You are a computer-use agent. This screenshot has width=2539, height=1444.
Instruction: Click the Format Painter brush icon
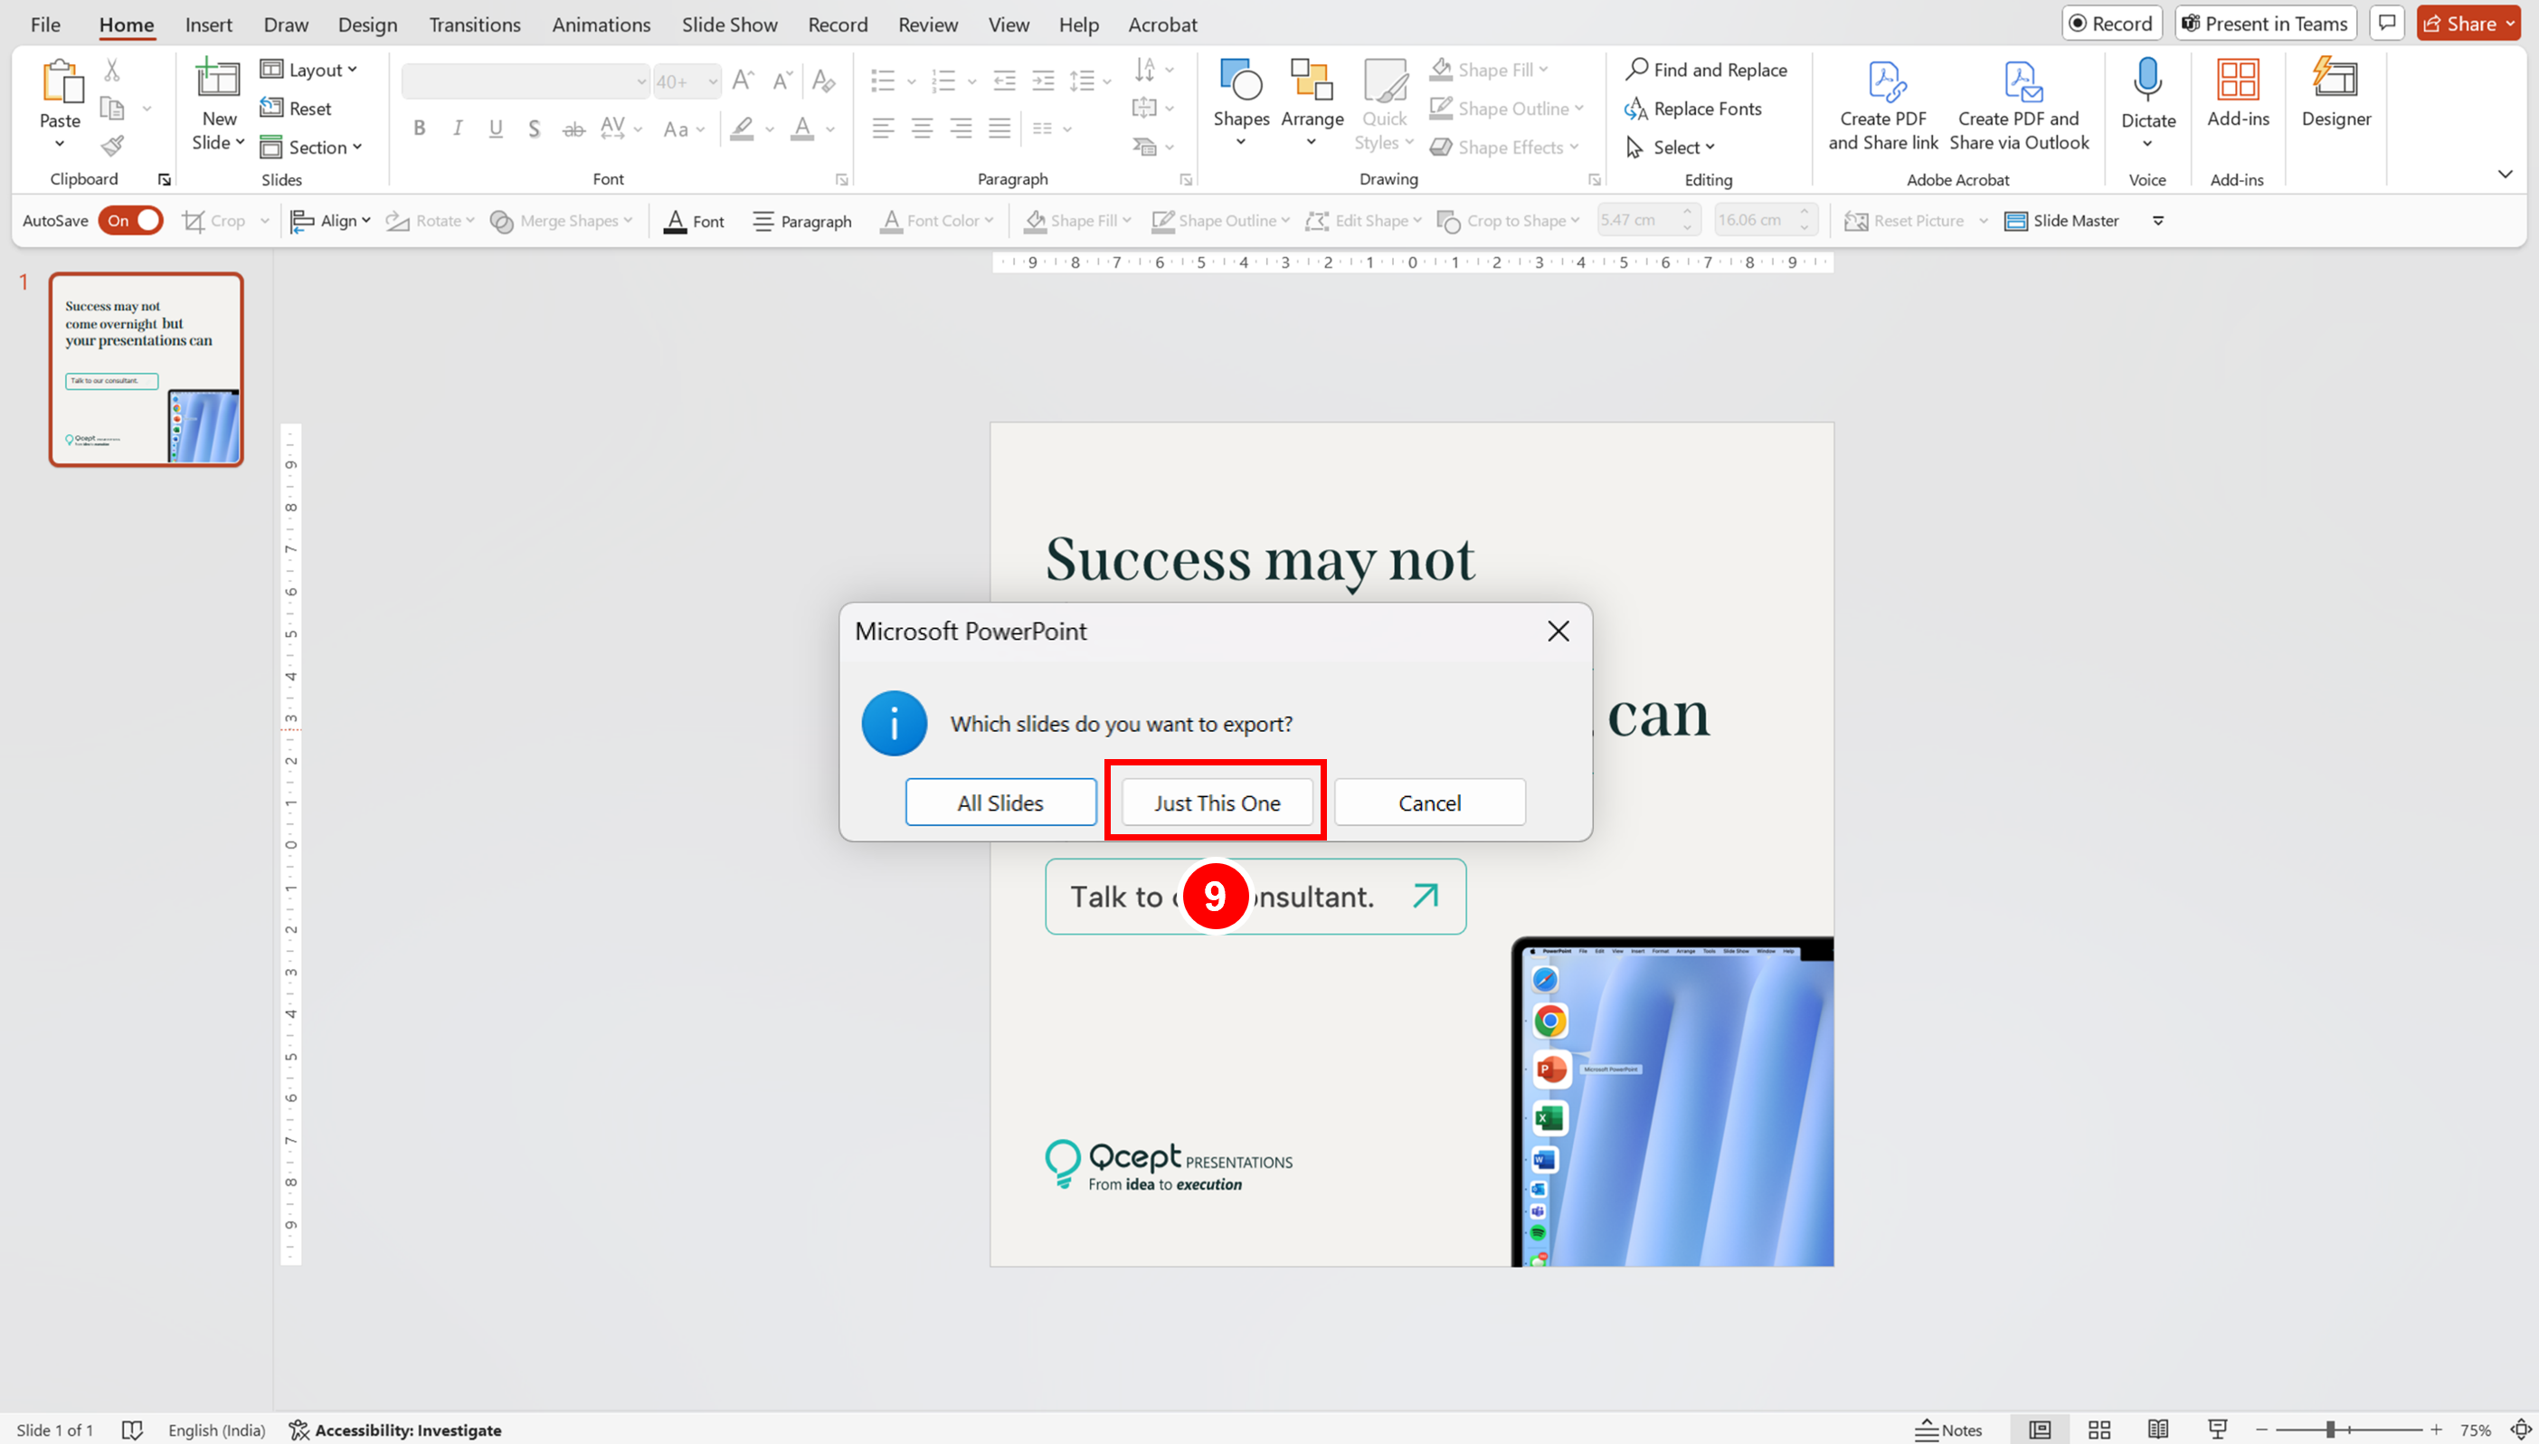[x=113, y=147]
